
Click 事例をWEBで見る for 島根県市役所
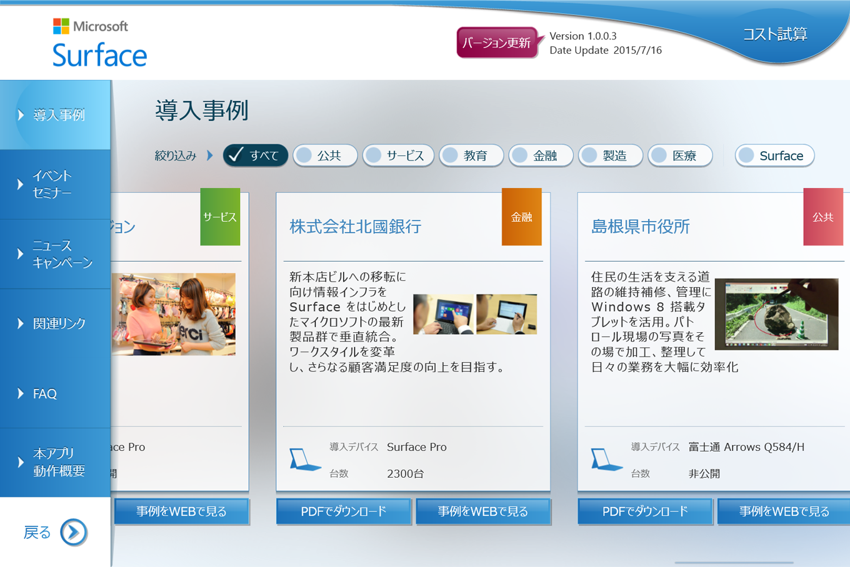(784, 511)
